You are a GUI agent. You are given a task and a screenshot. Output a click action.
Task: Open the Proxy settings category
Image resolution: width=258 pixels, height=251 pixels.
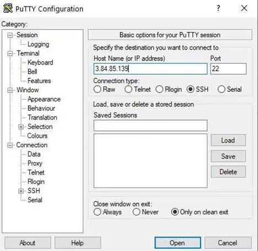tap(35, 163)
